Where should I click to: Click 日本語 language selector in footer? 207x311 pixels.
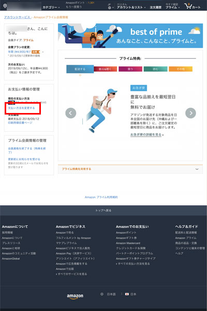(111, 294)
